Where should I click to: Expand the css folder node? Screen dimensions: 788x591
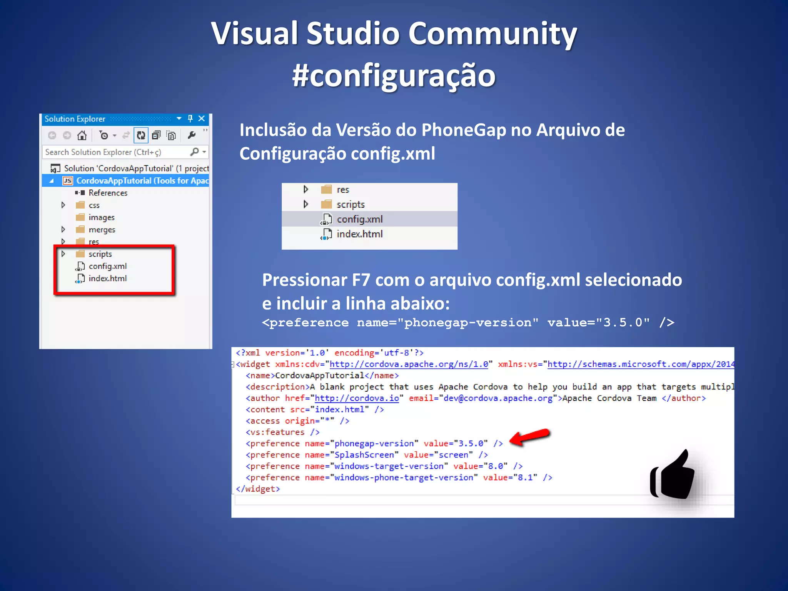(63, 205)
